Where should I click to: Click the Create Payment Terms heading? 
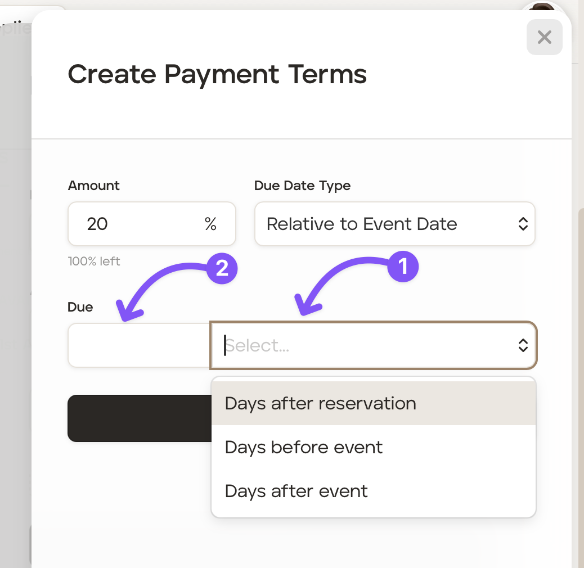pyautogui.click(x=217, y=75)
